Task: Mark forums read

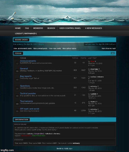Action: pyautogui.click(x=108, y=49)
